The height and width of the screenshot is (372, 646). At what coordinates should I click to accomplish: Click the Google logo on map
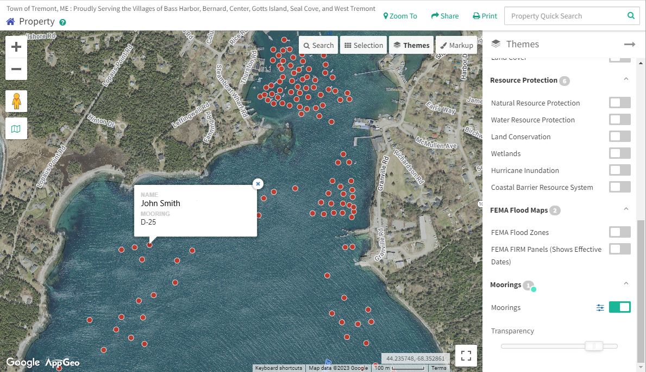(x=23, y=363)
